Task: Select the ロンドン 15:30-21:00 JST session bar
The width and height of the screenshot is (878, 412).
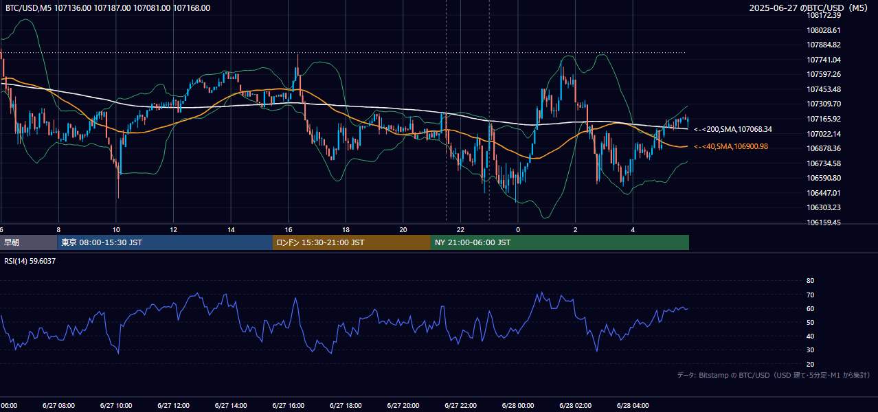Action: 352,242
